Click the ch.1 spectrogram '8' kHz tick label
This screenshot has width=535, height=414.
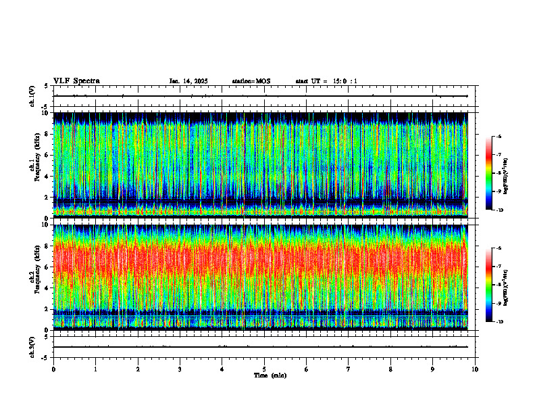click(47, 134)
